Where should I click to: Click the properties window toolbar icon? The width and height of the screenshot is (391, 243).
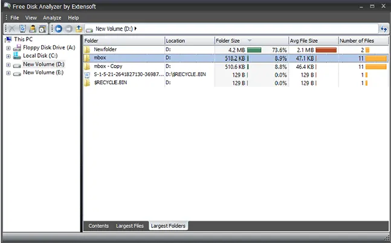click(x=42, y=29)
